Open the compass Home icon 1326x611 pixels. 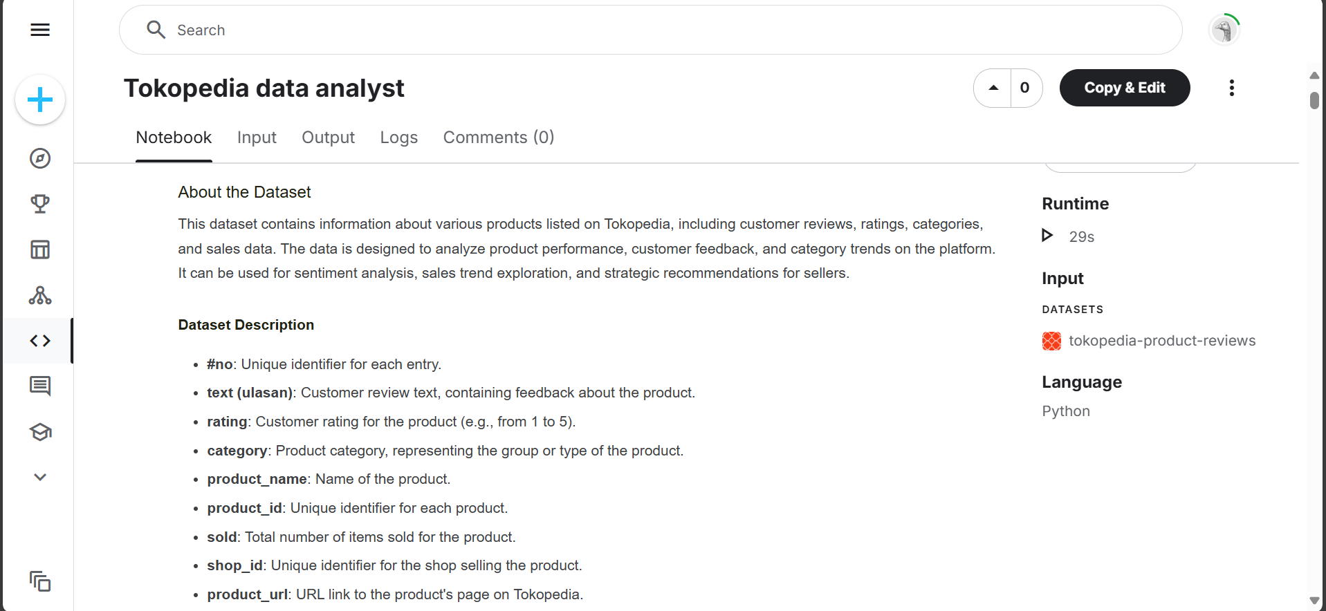coord(40,158)
